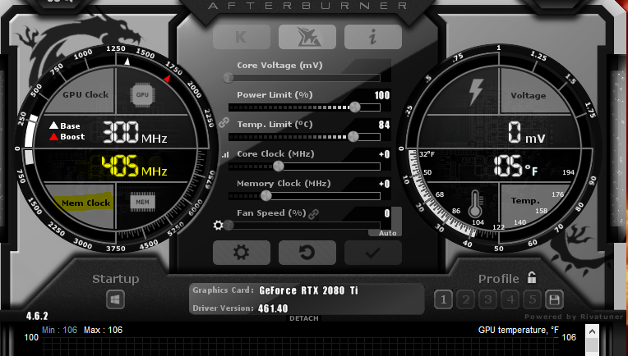Viewport: 628px width, 356px height.
Task: Click the lightning bolt voltage icon
Action: coord(476,92)
